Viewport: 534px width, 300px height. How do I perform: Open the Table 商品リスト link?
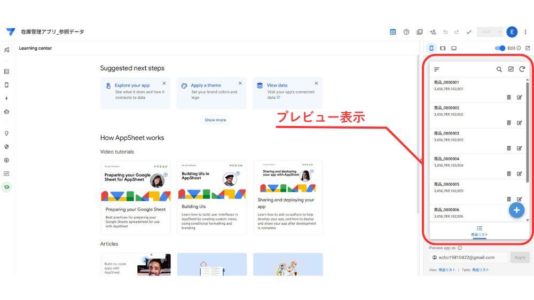480,270
